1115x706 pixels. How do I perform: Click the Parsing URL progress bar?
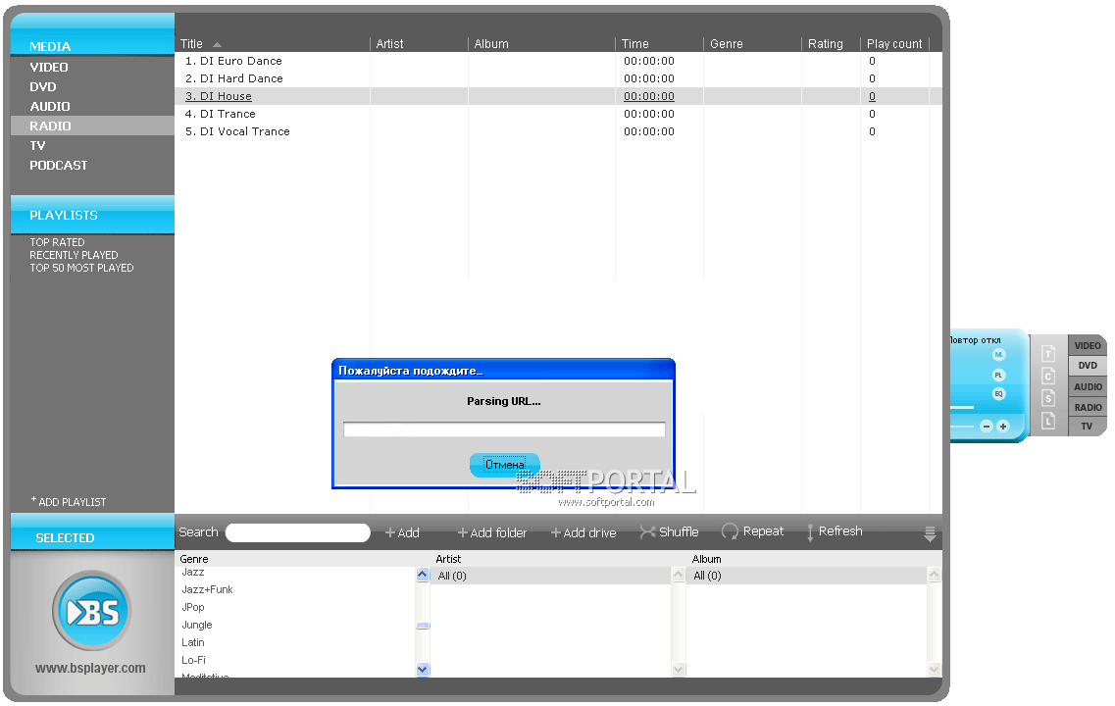tap(504, 429)
